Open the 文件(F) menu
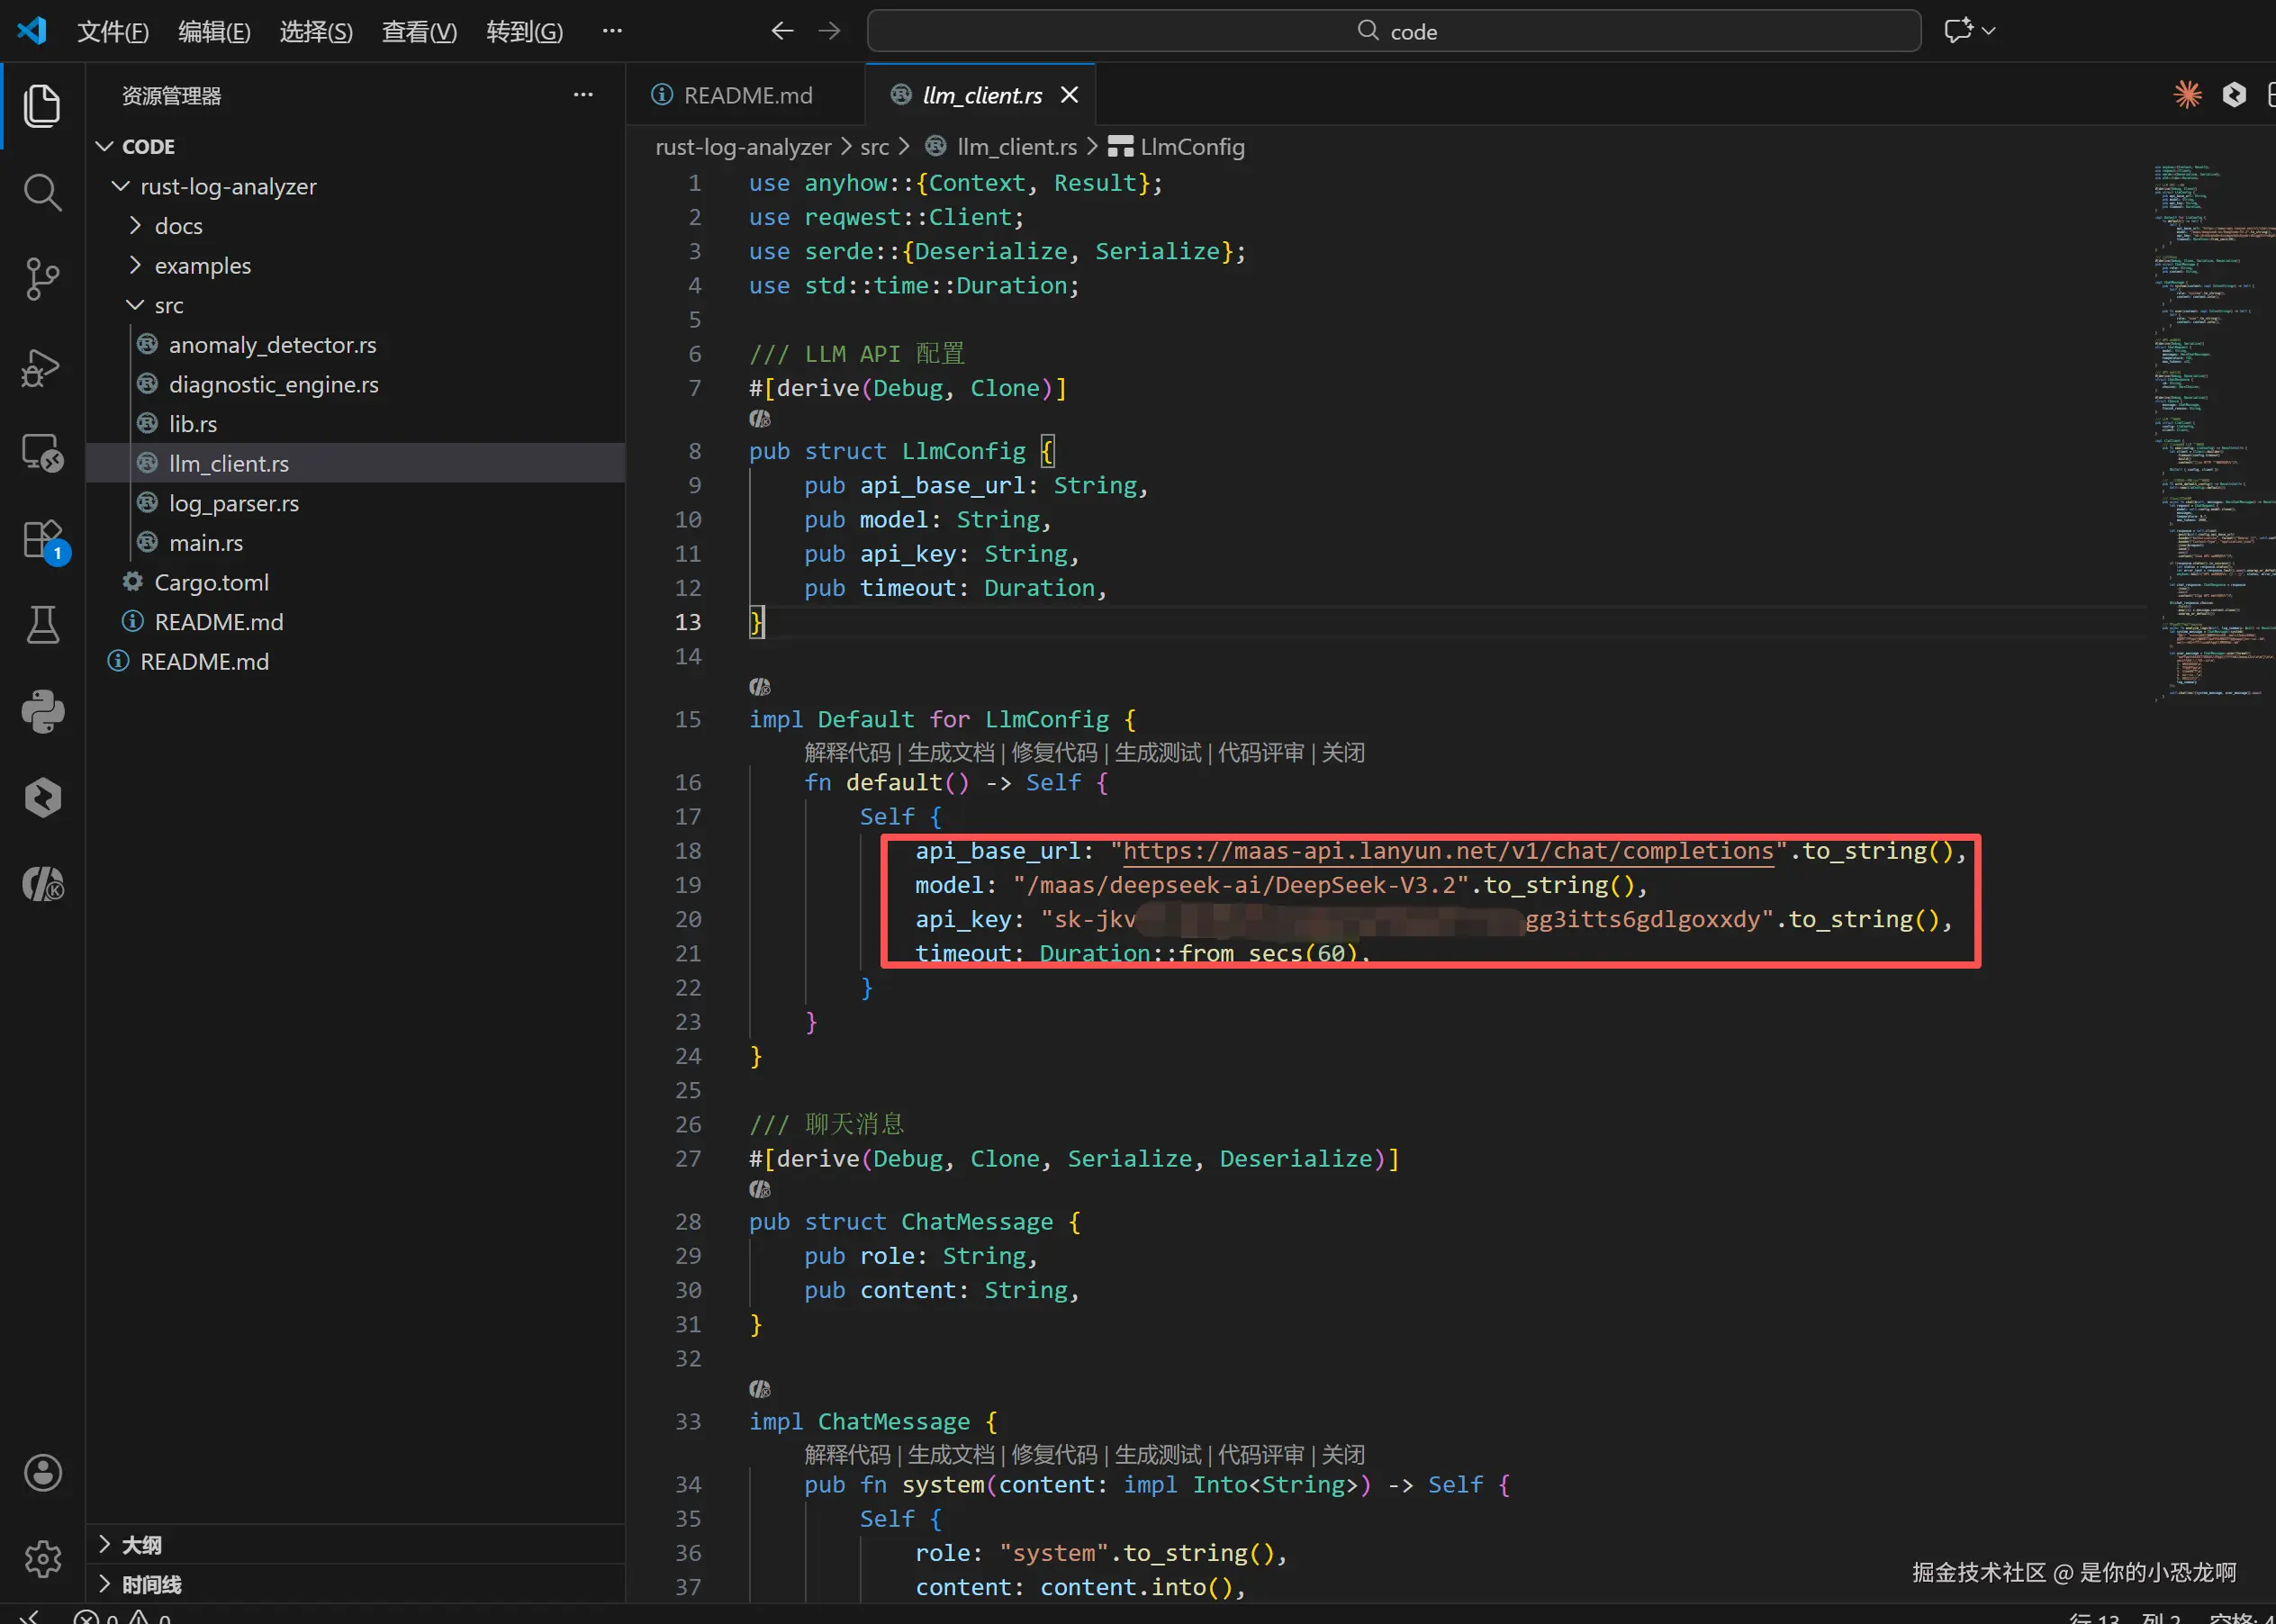 112,32
